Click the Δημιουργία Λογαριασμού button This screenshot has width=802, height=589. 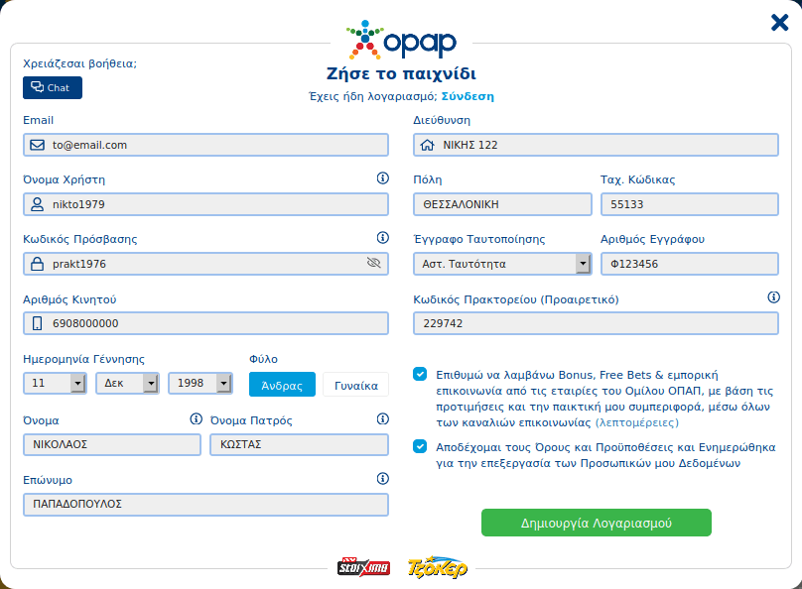click(597, 523)
